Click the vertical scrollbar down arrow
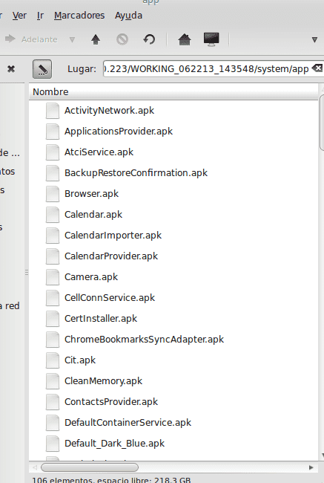The image size is (324, 483). pos(323,456)
